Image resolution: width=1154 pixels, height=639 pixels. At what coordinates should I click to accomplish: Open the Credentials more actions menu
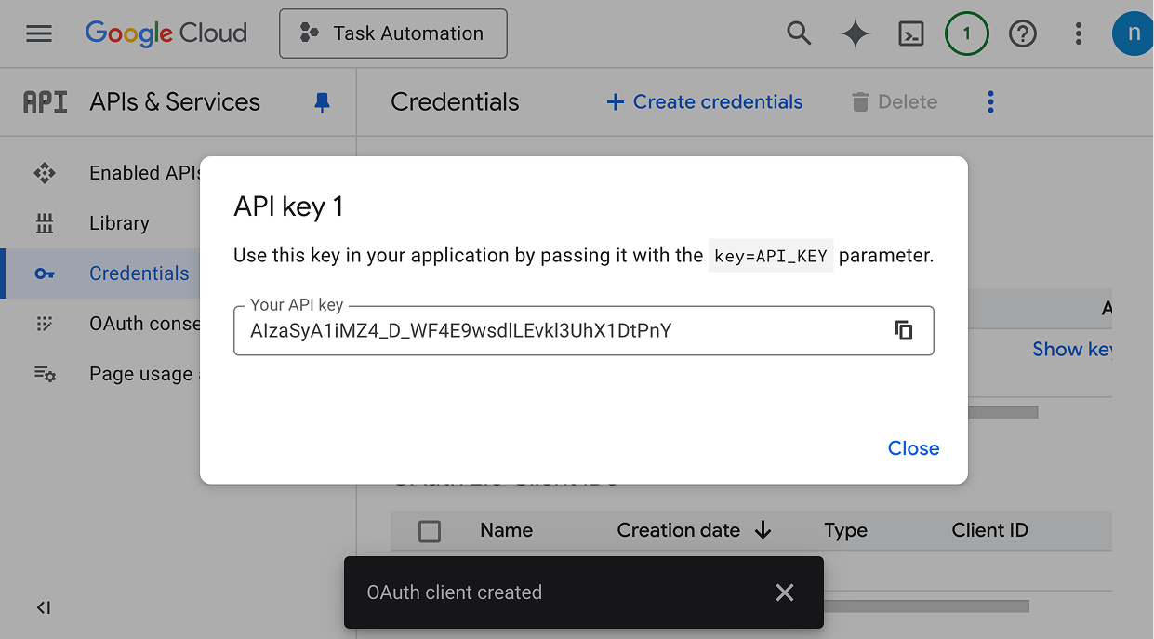click(x=990, y=102)
